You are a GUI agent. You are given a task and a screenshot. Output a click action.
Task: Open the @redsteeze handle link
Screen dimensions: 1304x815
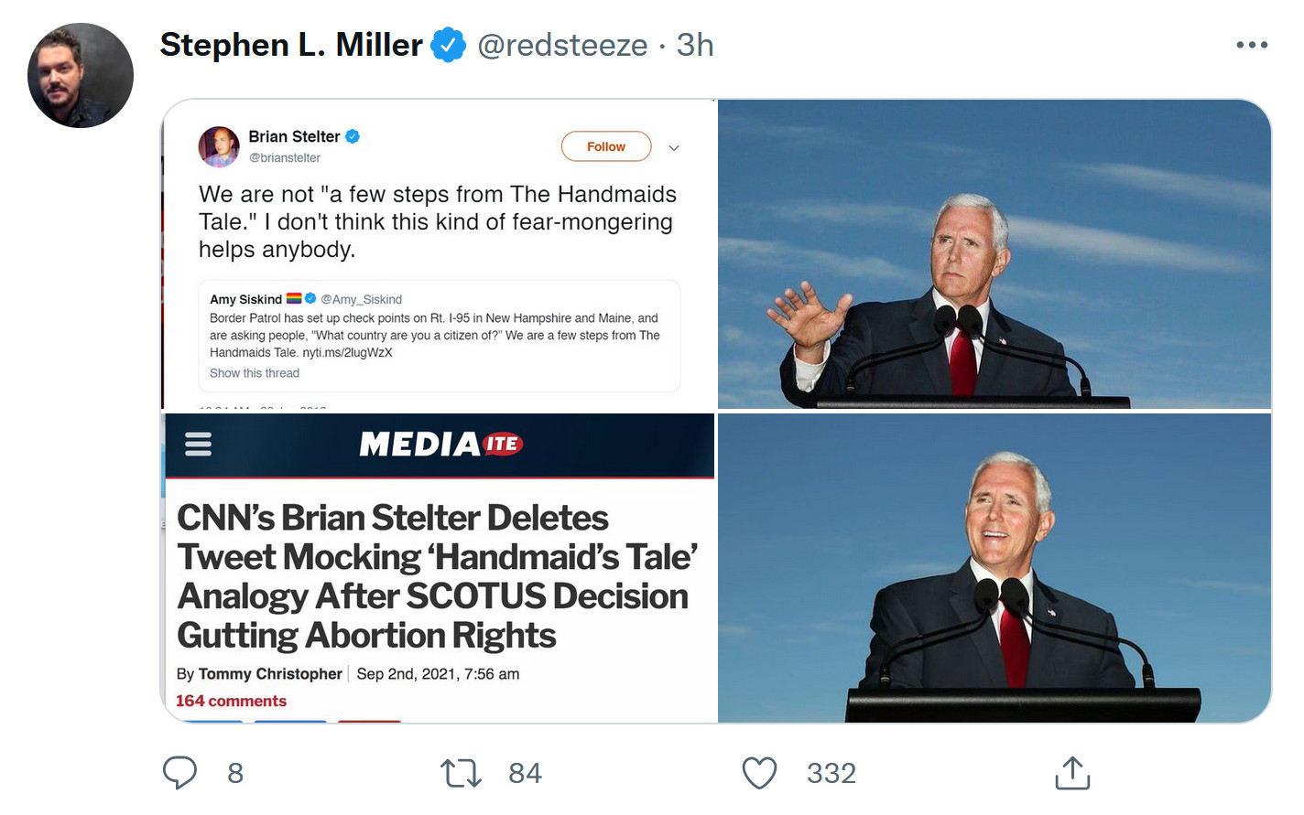(x=562, y=45)
